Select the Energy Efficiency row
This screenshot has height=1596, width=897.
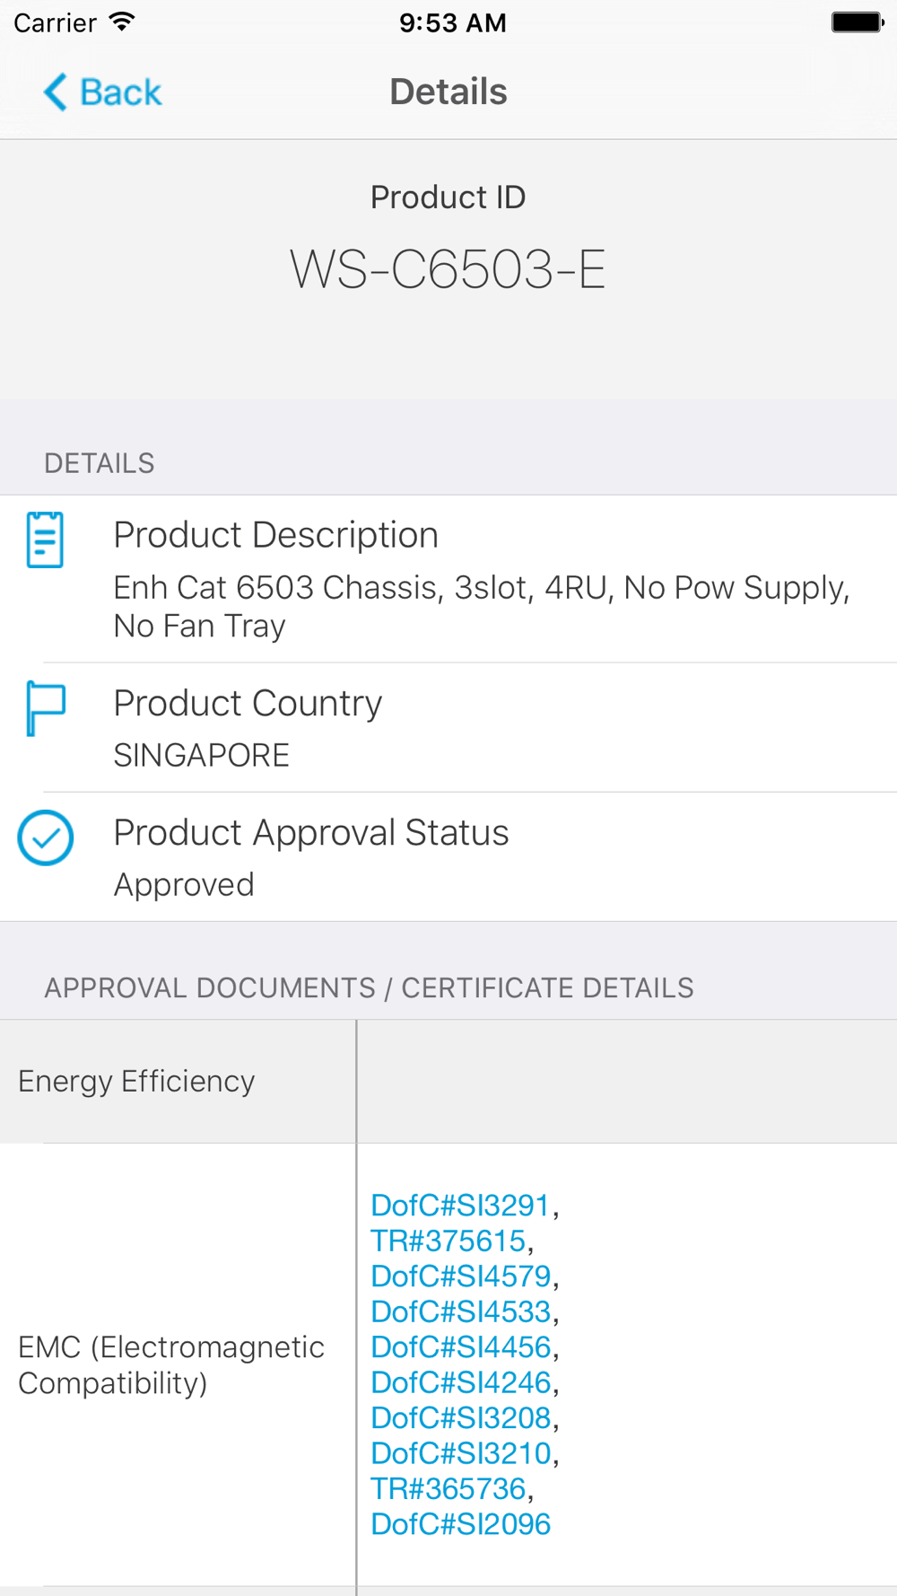pos(448,1082)
